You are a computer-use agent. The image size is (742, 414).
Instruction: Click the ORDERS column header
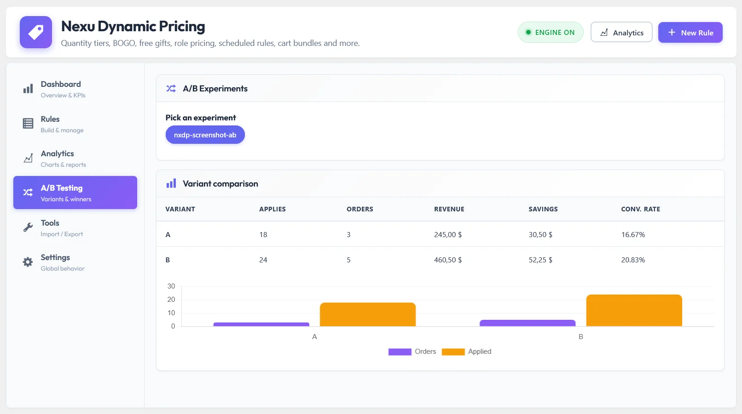[x=360, y=209]
